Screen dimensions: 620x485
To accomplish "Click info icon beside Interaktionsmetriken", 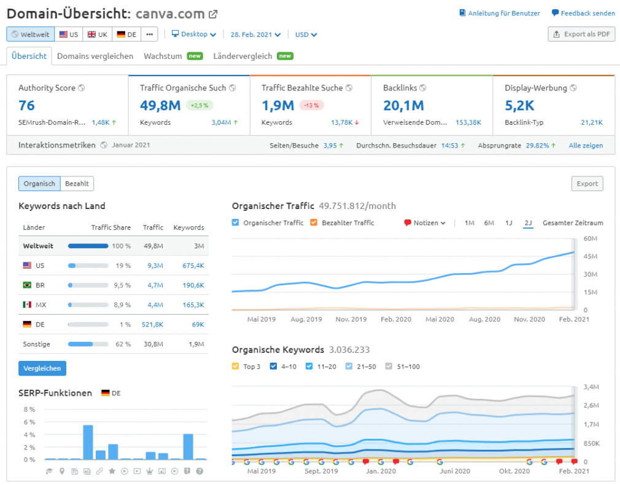I will tap(104, 145).
